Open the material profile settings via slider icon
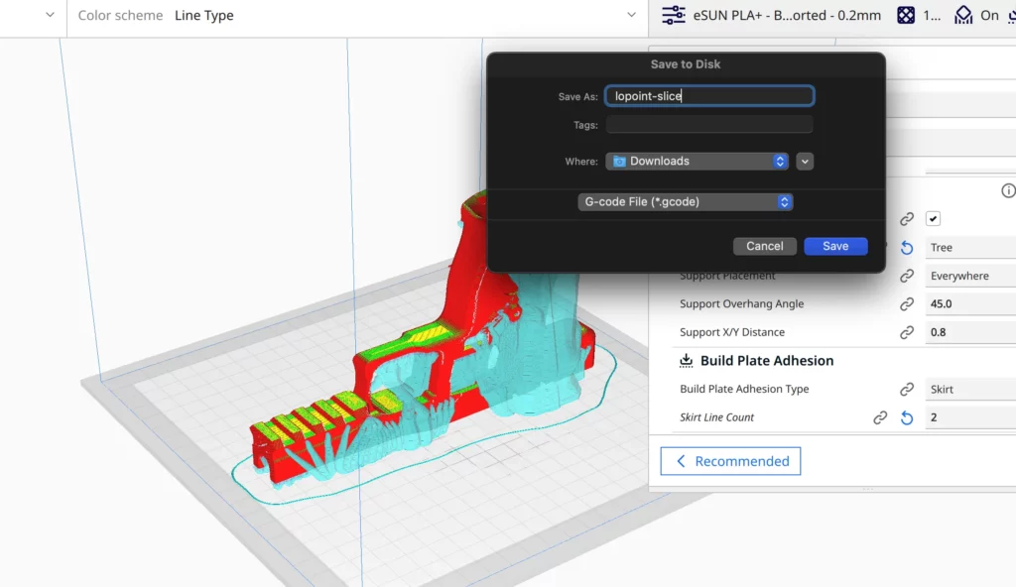This screenshot has height=587, width=1016. click(x=673, y=15)
